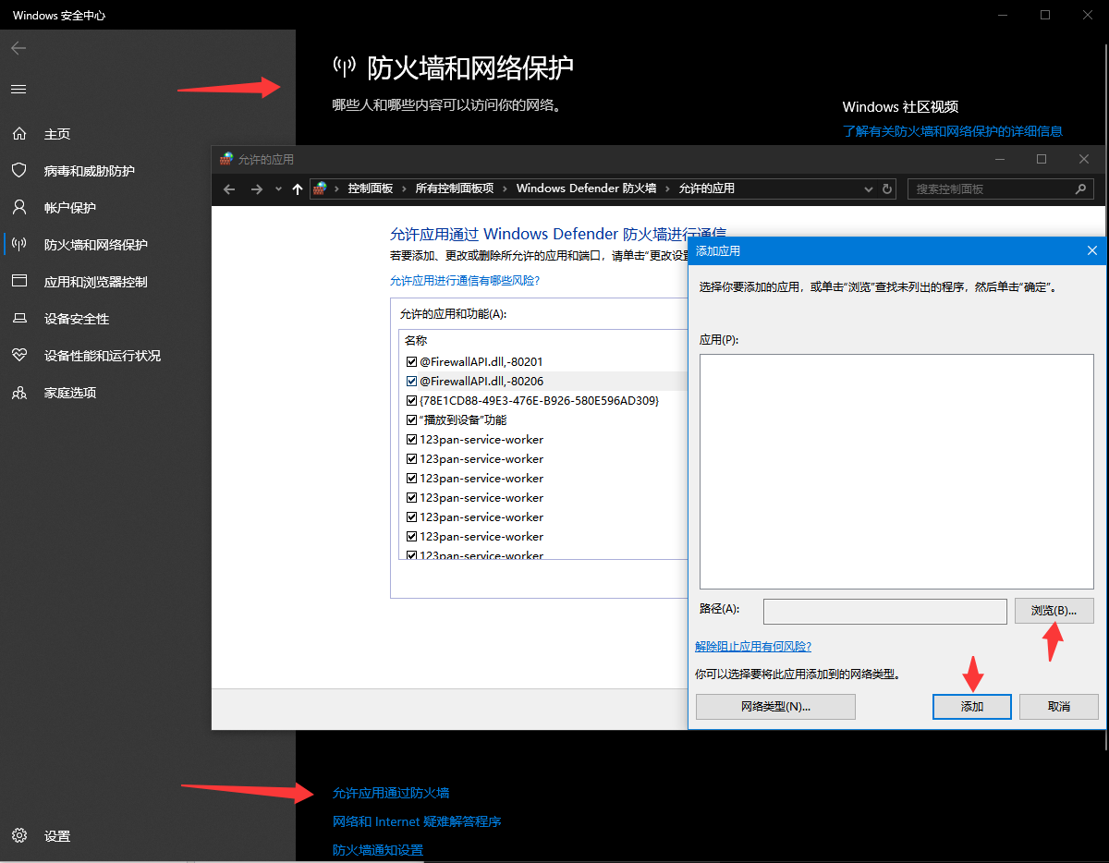Uncheck @FirewallAPI.dll,-80206 checkbox
This screenshot has height=863, width=1109.
pyautogui.click(x=412, y=381)
